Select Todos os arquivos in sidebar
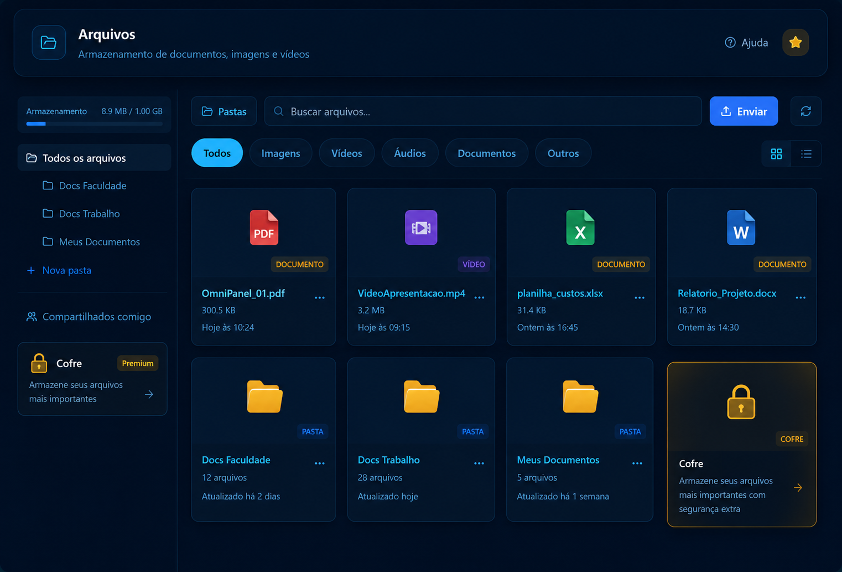Viewport: 842px width, 572px height. click(94, 158)
